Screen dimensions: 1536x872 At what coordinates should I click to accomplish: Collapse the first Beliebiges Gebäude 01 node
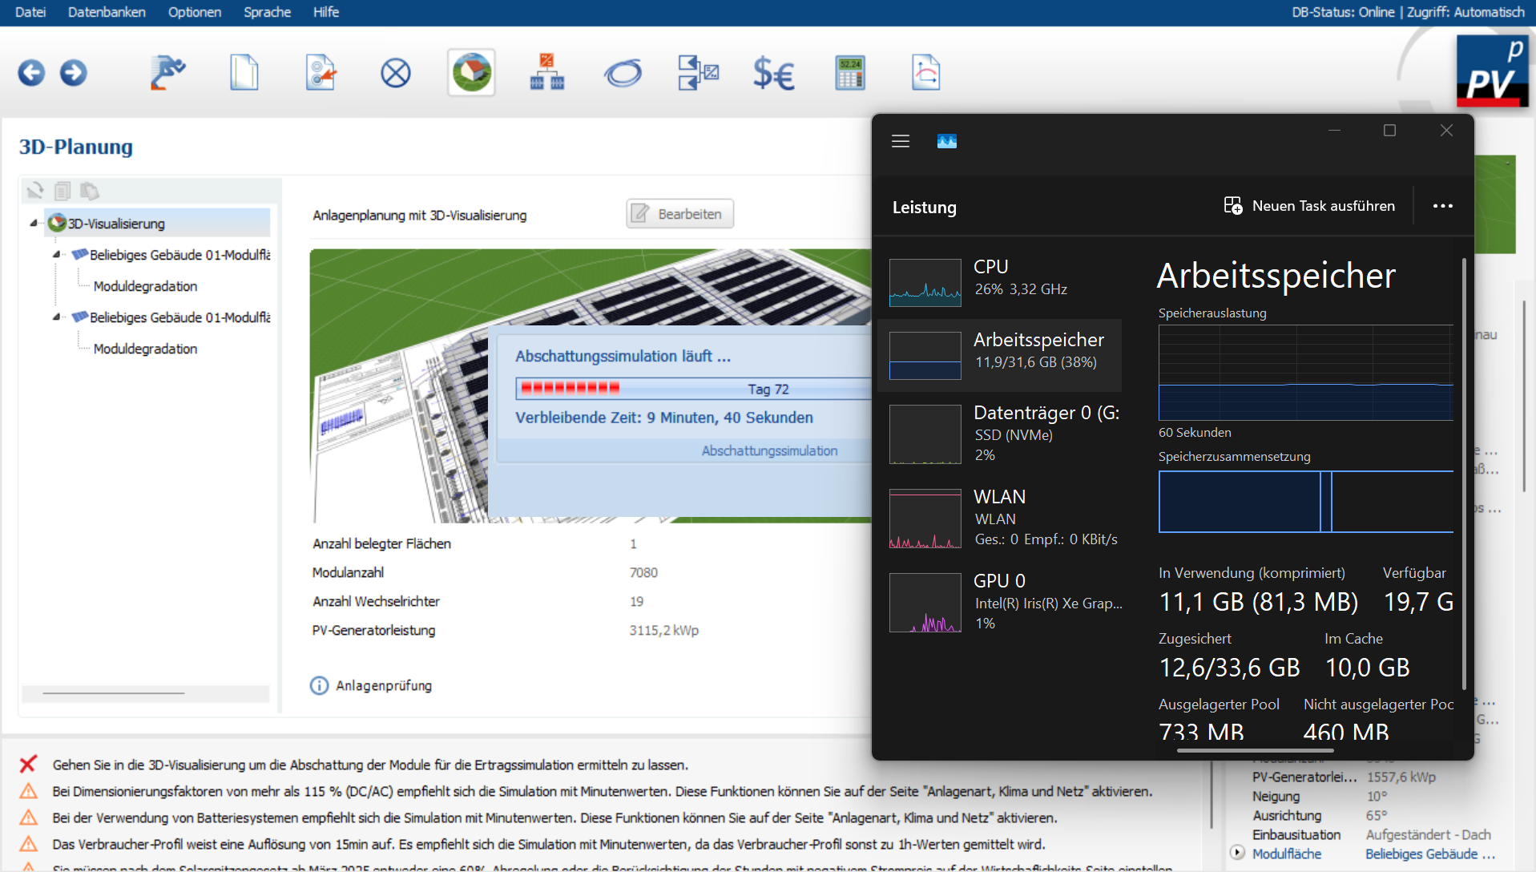pos(57,254)
